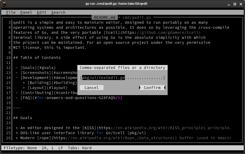Viewport: 245px width, 154px height.
Task: Click the 'qedit is a simple and easy' line
Action: click(x=110, y=22)
